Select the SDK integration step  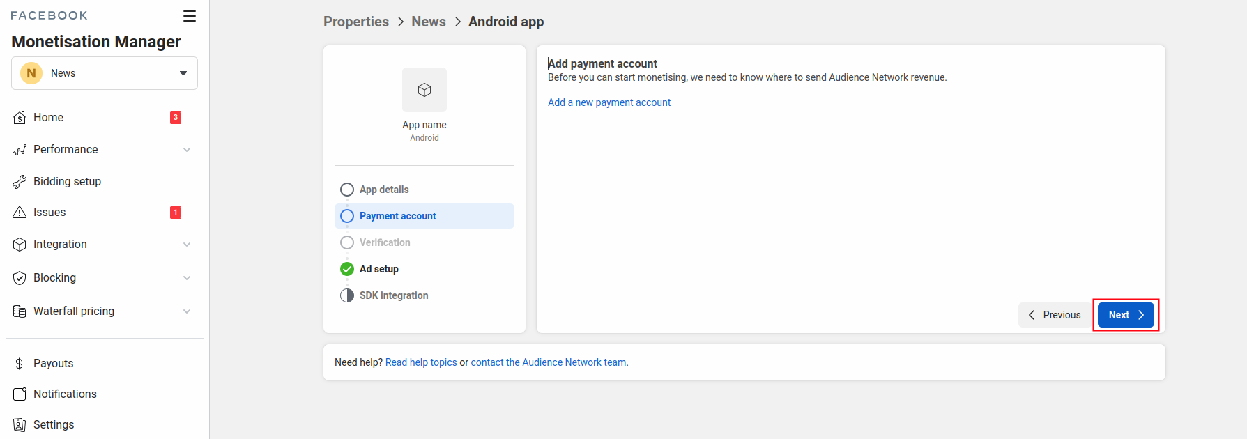pyautogui.click(x=393, y=295)
